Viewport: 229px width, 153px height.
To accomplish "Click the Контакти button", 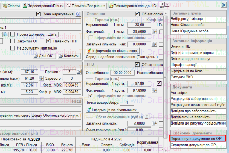I will (x=68, y=56).
